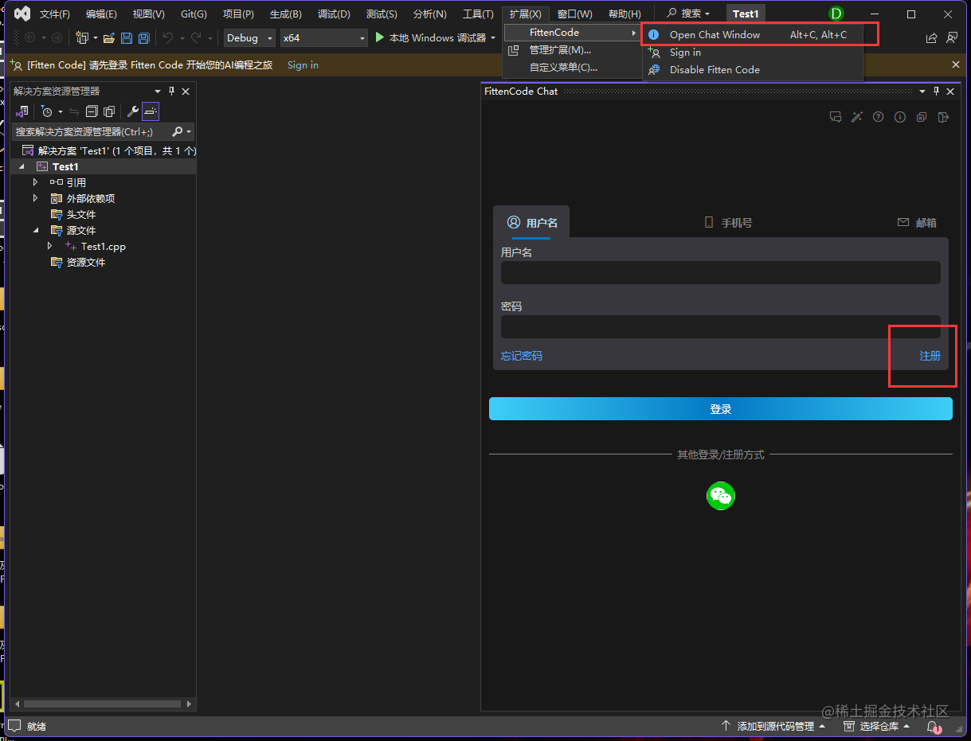
Task: Click the Undo arrow icon
Action: click(x=167, y=37)
